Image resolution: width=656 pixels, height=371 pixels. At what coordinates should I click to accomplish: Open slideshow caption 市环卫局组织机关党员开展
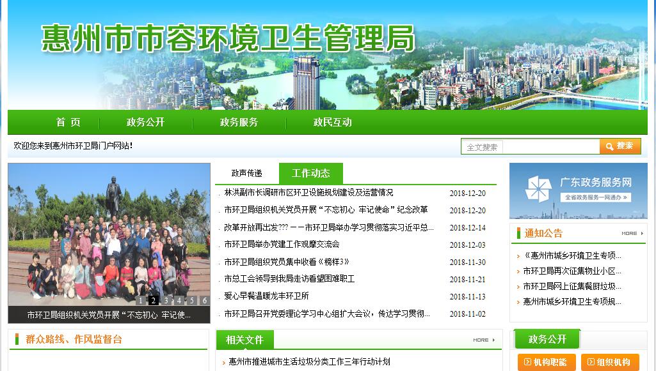(109, 315)
